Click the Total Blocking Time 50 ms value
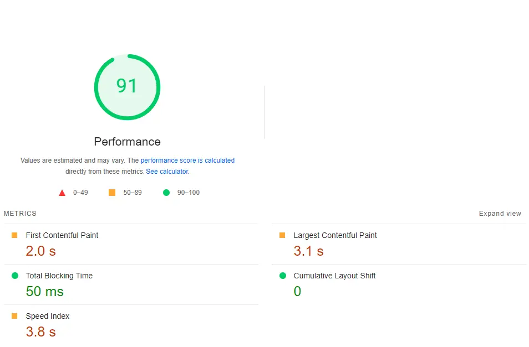This screenshot has width=529, height=347. tap(44, 292)
